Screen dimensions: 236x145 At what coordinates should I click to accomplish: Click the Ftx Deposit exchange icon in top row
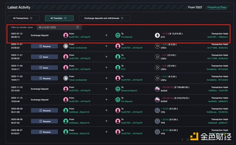pyautogui.click(x=118, y=35)
